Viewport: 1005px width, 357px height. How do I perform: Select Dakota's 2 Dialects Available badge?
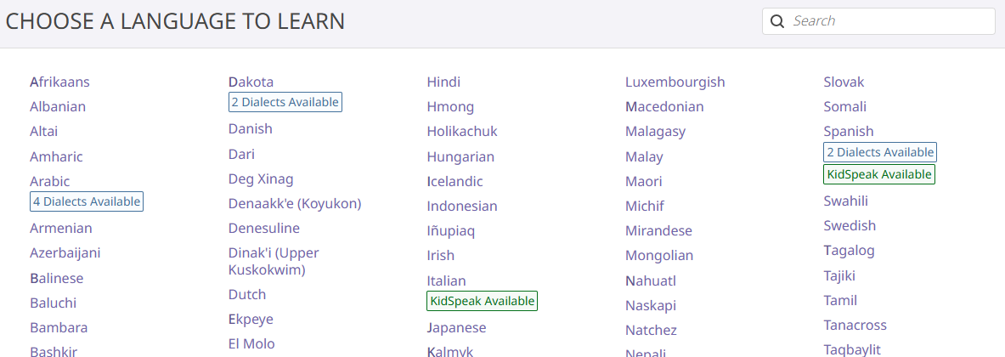[285, 102]
